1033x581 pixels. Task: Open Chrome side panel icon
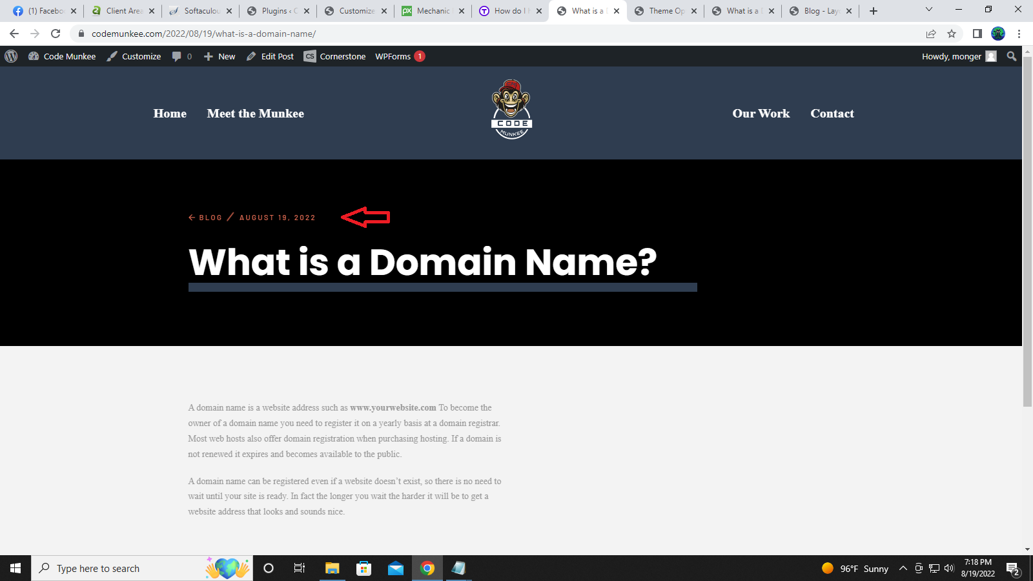coord(977,34)
